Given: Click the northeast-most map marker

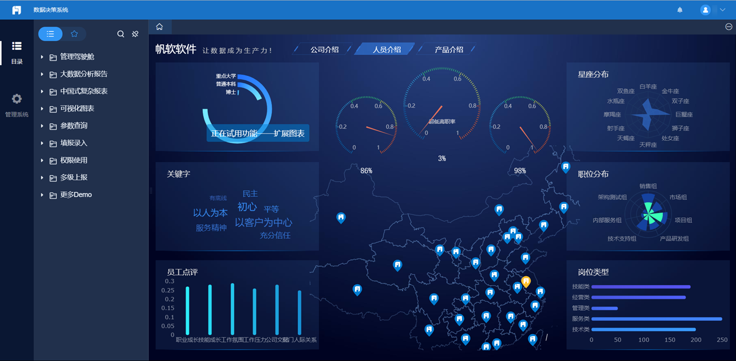Looking at the screenshot, I should pyautogui.click(x=566, y=167).
